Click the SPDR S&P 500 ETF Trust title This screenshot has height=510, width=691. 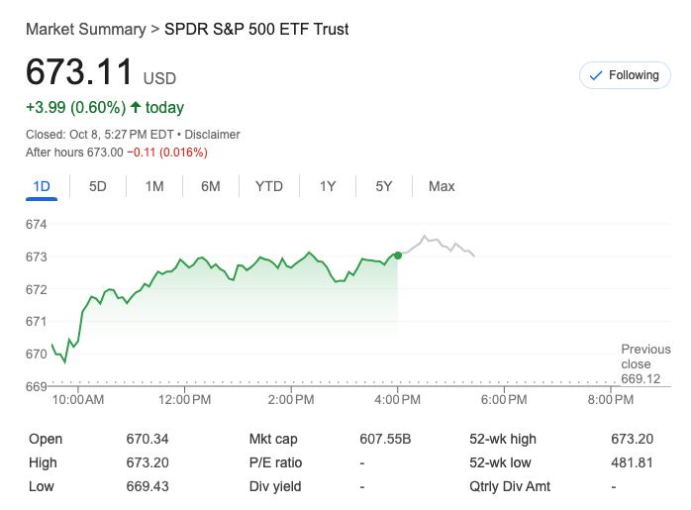[x=256, y=29]
